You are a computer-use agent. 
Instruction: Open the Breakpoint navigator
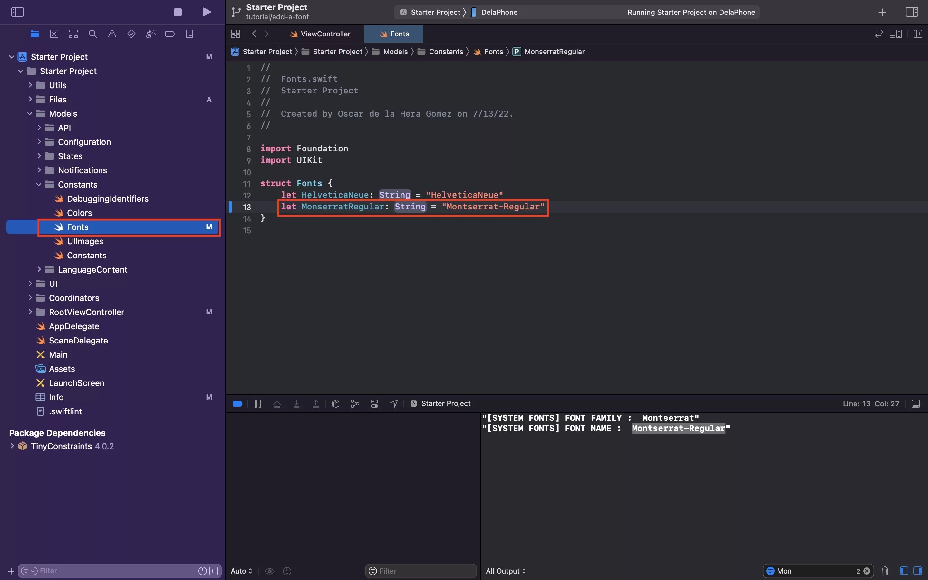pos(170,34)
